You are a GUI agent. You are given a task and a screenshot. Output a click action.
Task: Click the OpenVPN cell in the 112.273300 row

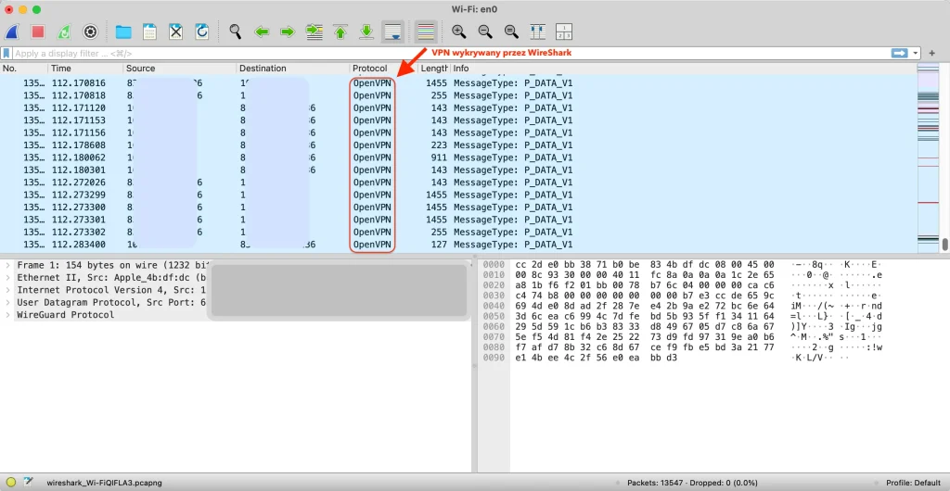(x=372, y=207)
